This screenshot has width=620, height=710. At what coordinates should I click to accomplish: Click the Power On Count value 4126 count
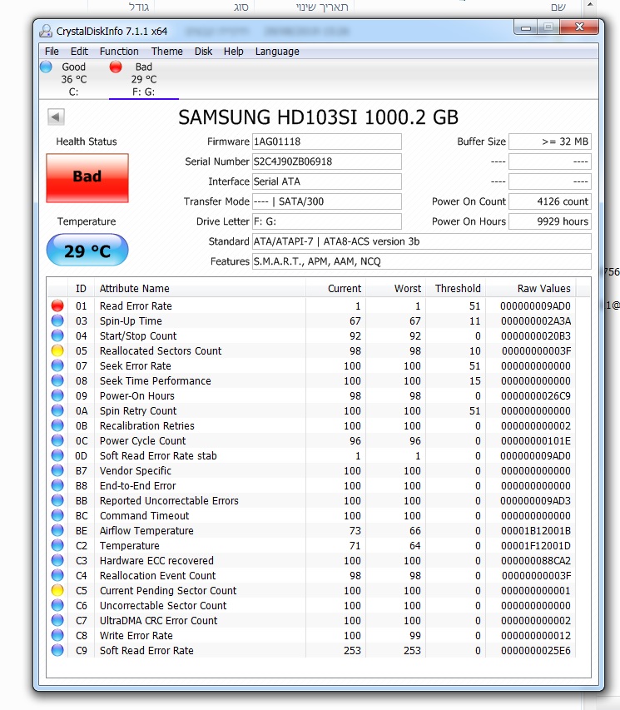550,201
